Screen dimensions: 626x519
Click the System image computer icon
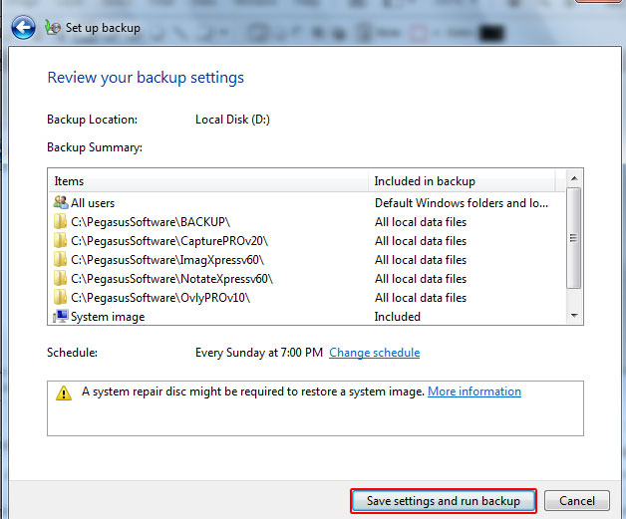pos(60,317)
